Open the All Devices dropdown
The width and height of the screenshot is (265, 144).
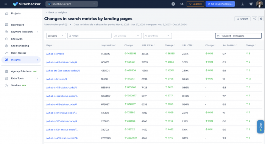point(127,36)
